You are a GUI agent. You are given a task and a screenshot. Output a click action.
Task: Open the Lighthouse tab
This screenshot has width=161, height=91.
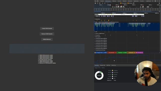tap(148, 1)
